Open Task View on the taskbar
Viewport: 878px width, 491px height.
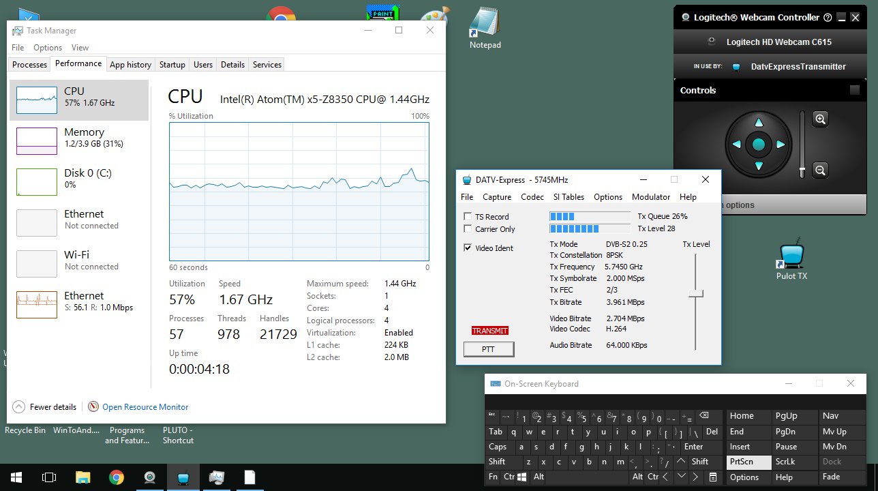coord(49,477)
